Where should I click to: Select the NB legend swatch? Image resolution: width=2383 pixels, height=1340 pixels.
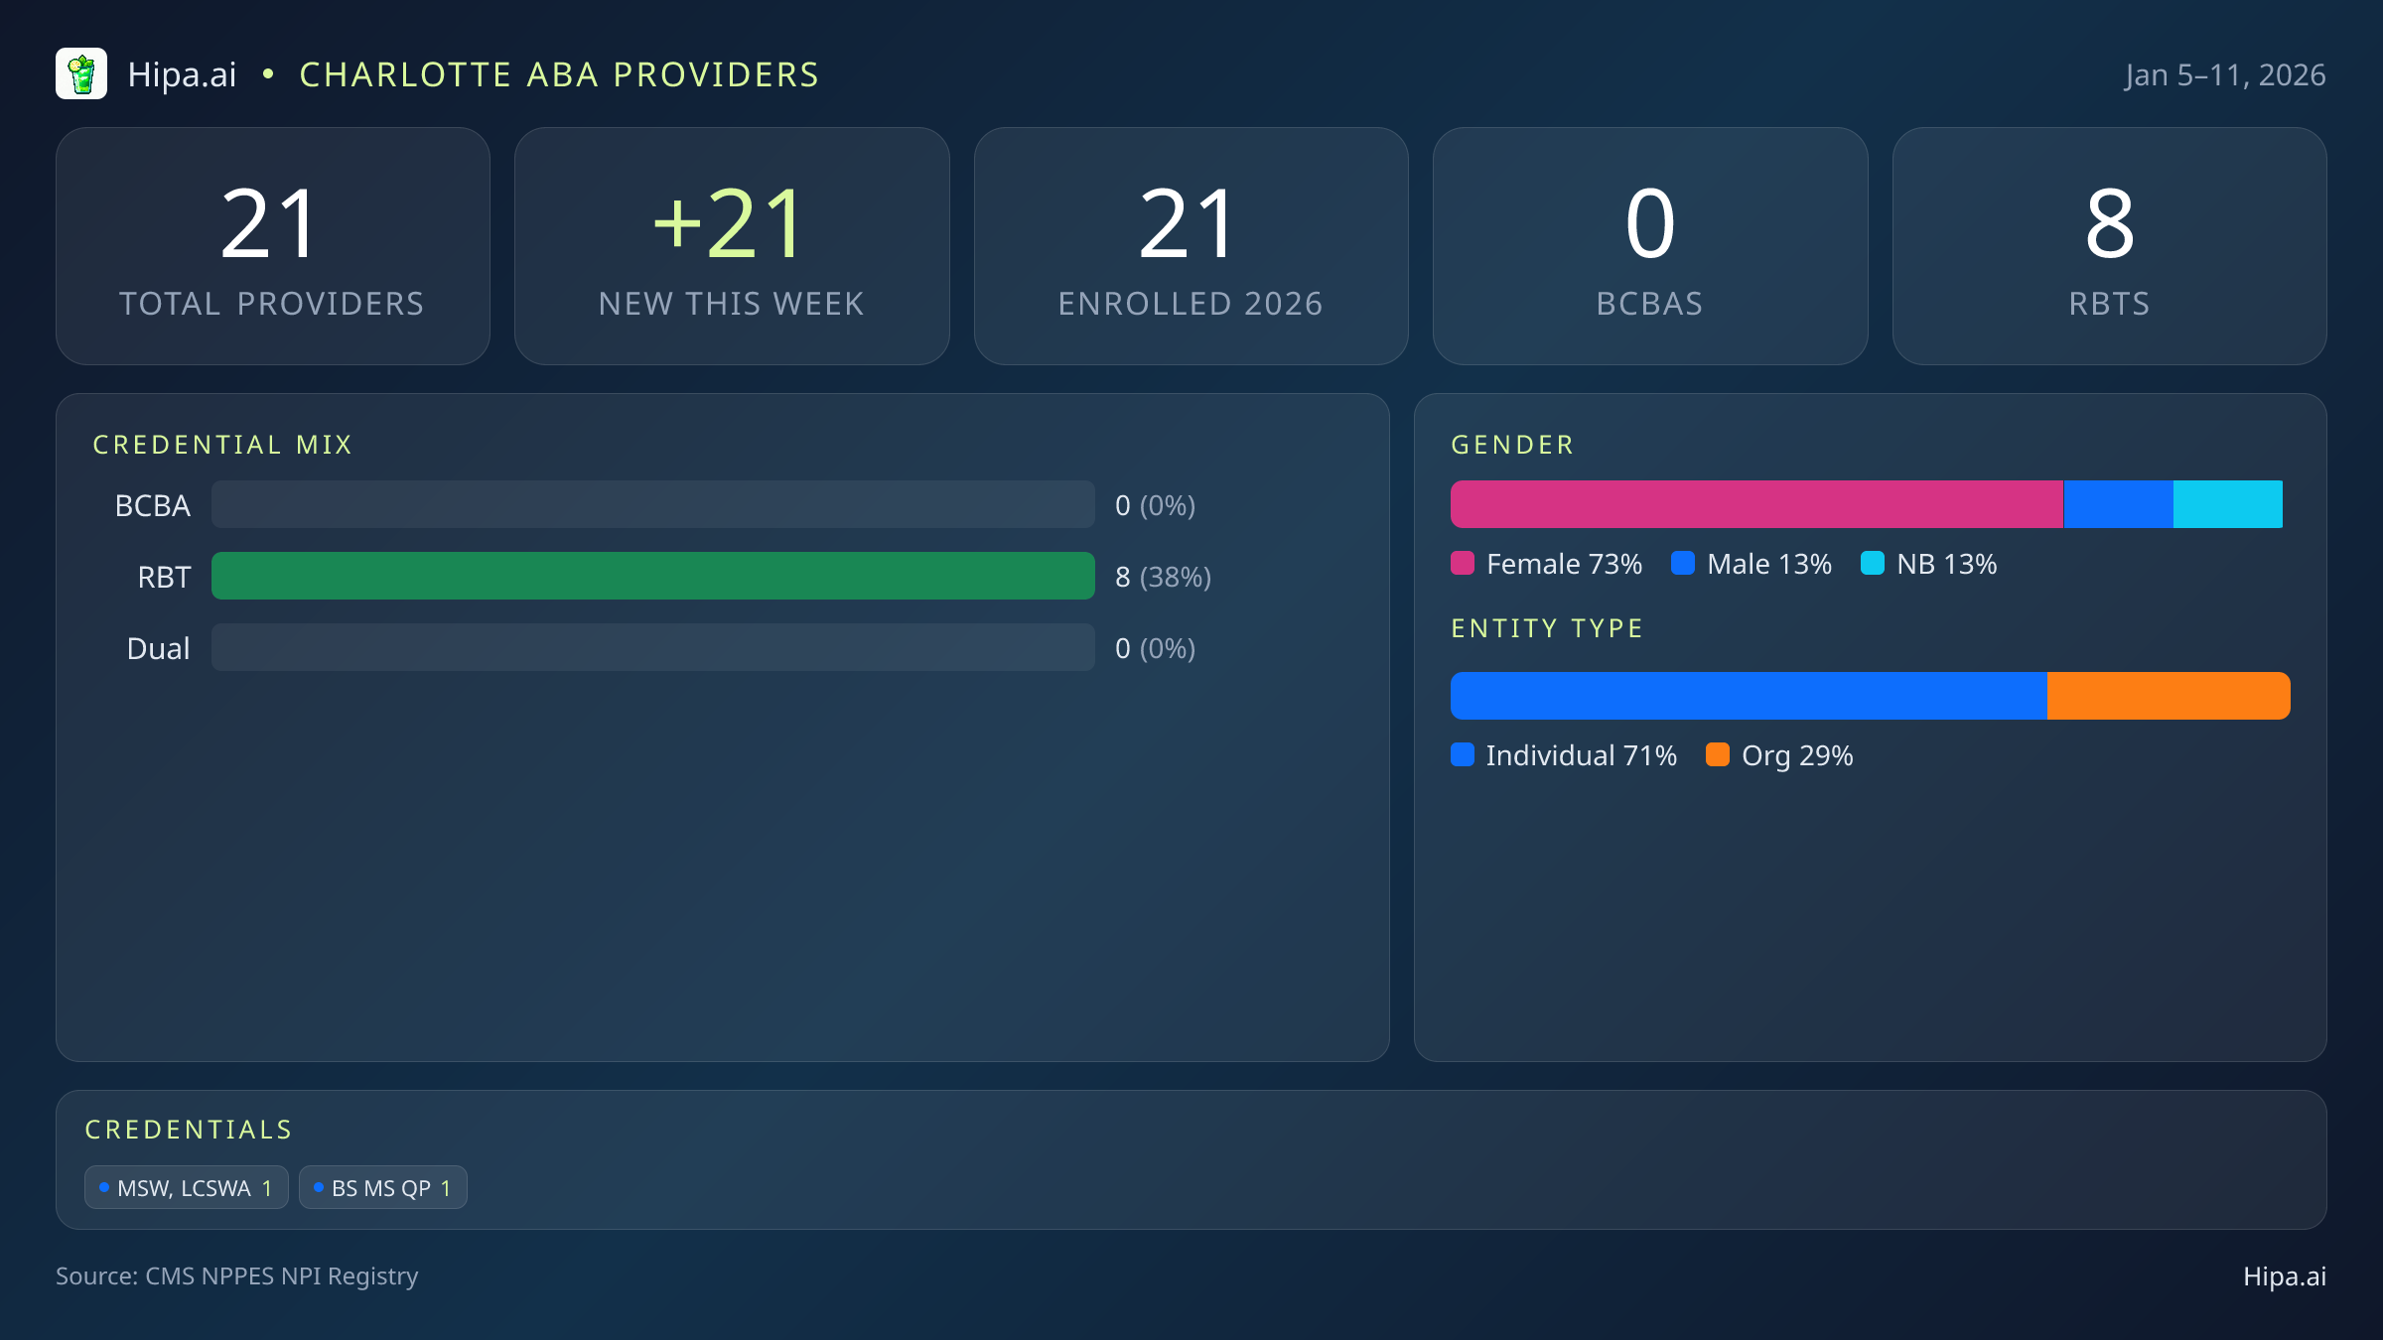click(1875, 563)
